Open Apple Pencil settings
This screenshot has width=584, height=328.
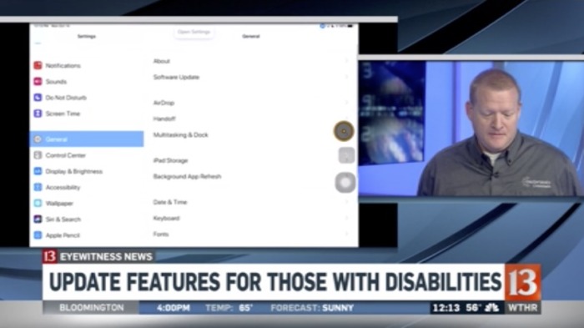point(87,235)
